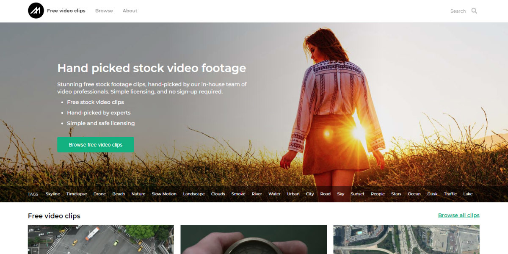Select the Sky tag
Screen dimensions: 508x254
coord(341,194)
